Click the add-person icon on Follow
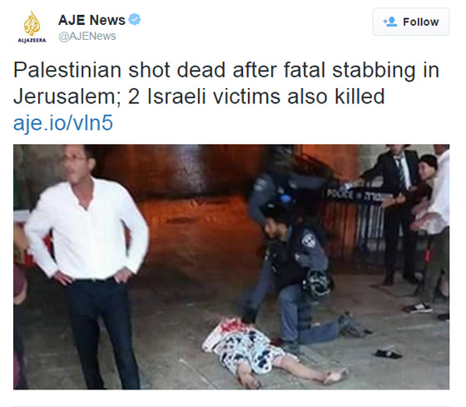This screenshot has height=407, width=466. pyautogui.click(x=390, y=22)
